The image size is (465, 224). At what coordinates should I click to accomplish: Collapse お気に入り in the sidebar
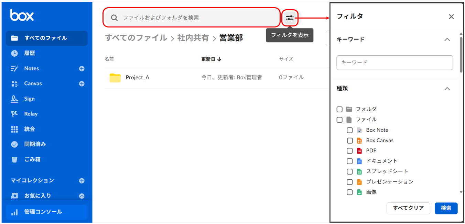point(82,196)
